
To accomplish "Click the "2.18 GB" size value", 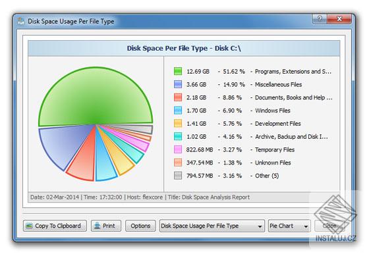I will [x=196, y=97].
